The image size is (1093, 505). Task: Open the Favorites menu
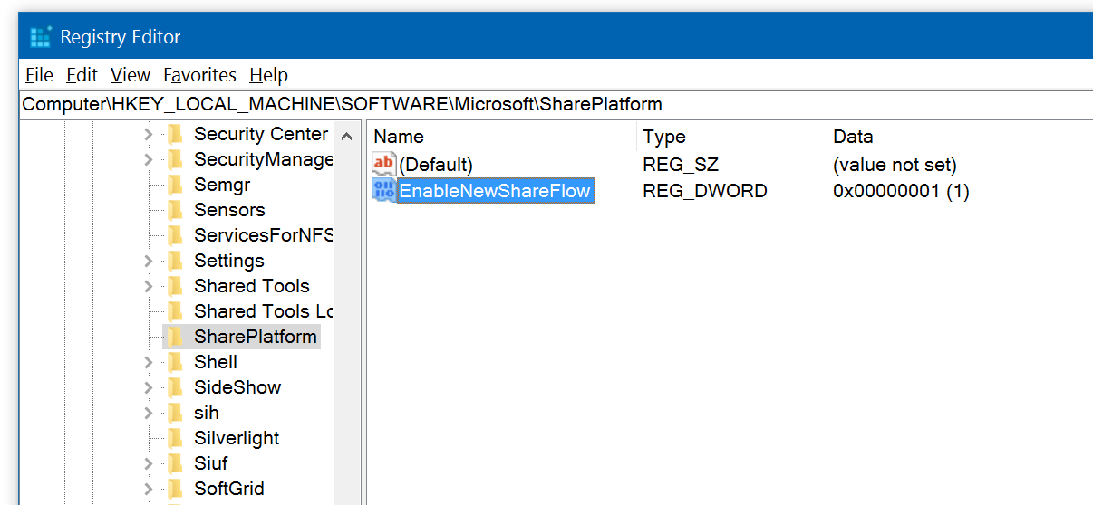199,75
